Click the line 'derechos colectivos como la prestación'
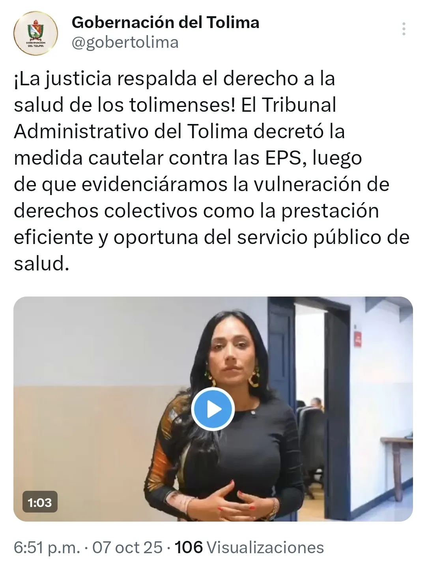Viewport: 426px width, 567px height. tap(196, 211)
